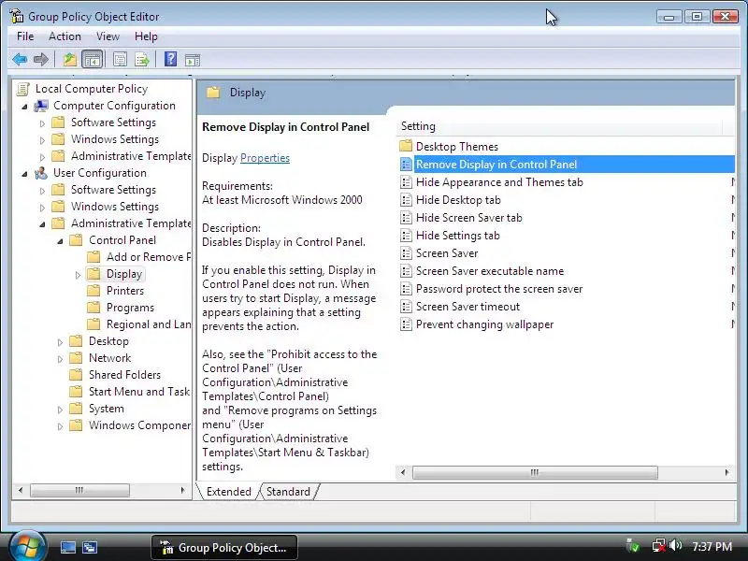Expand Windows Settings under Computer Configuration
The width and height of the screenshot is (748, 561).
click(x=42, y=140)
